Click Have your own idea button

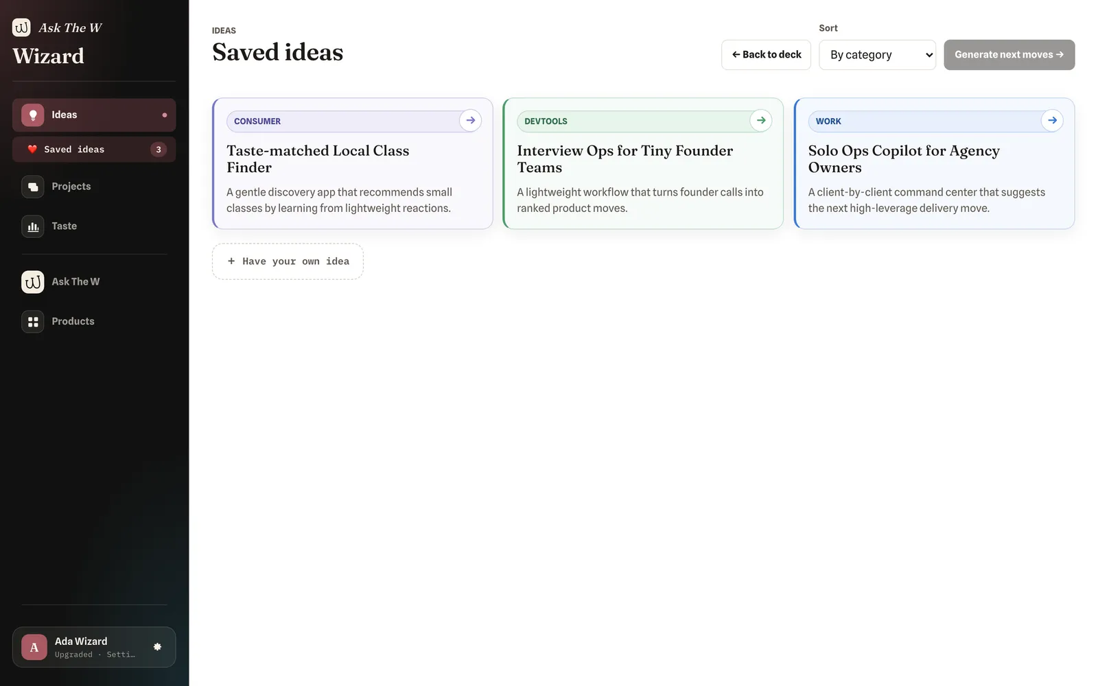pyautogui.click(x=288, y=261)
